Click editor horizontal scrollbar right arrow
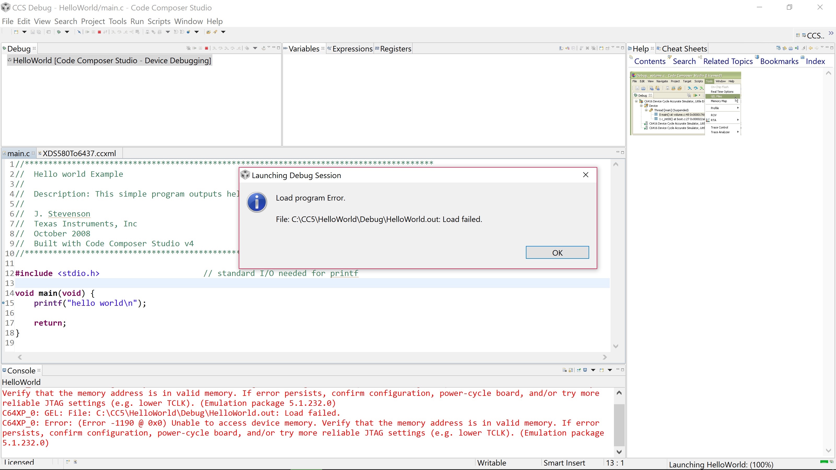The image size is (836, 470). 605,357
